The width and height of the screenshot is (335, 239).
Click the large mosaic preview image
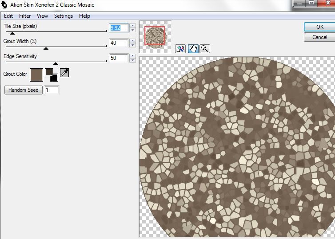point(237,147)
